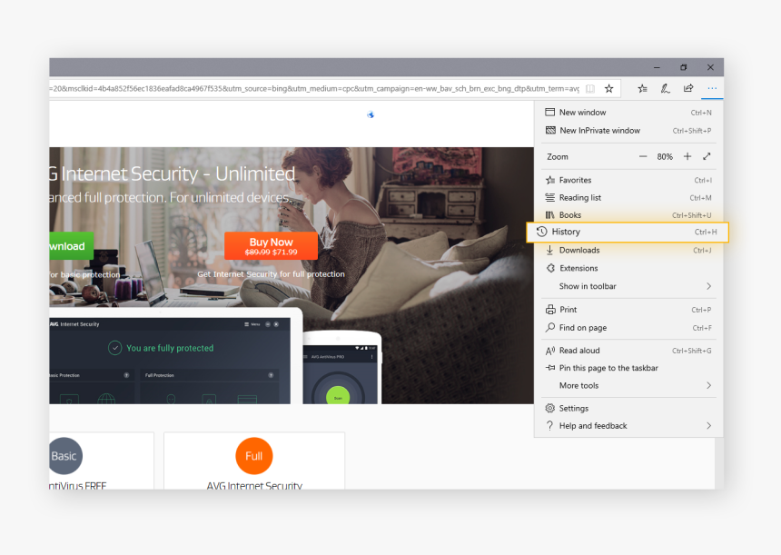
Task: Zoom in with the plus button
Action: coord(687,156)
